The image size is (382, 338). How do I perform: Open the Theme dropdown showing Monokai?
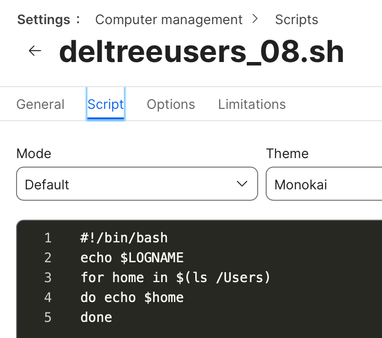click(324, 184)
